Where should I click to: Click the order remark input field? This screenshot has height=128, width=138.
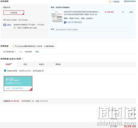click(x=92, y=30)
